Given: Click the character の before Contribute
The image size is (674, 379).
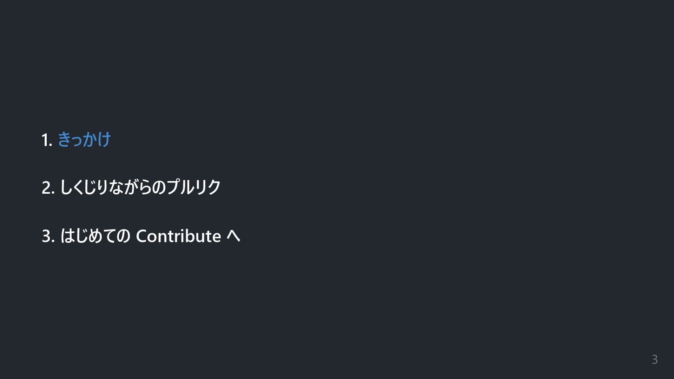Looking at the screenshot, I should tap(124, 236).
